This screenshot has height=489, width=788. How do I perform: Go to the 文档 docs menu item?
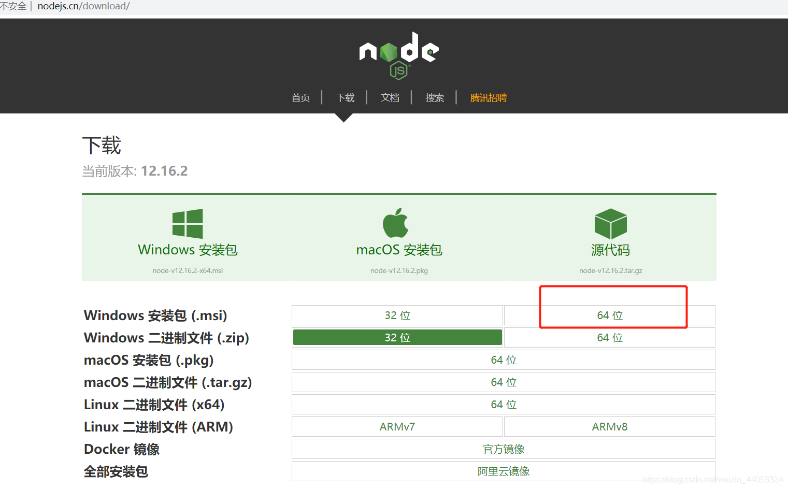(x=390, y=98)
